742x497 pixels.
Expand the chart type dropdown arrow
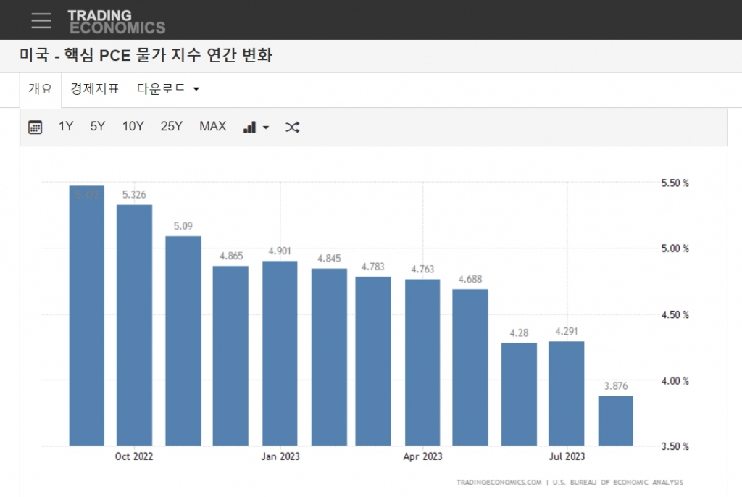coord(266,128)
